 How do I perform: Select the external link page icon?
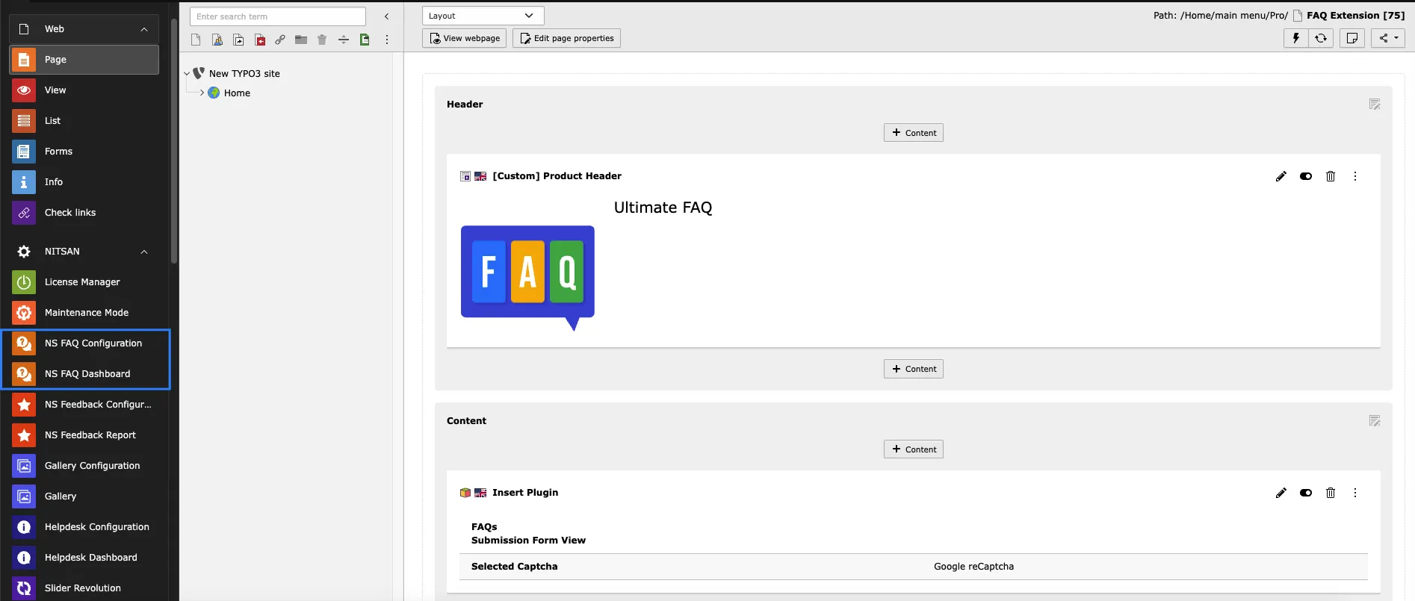(280, 40)
